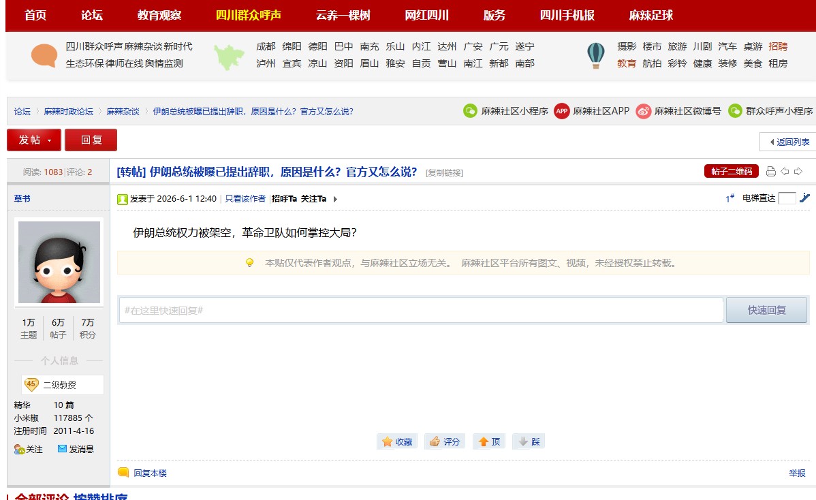The height and width of the screenshot is (500, 816).
Task: Click the 生态环保 link
Action: 85,63
